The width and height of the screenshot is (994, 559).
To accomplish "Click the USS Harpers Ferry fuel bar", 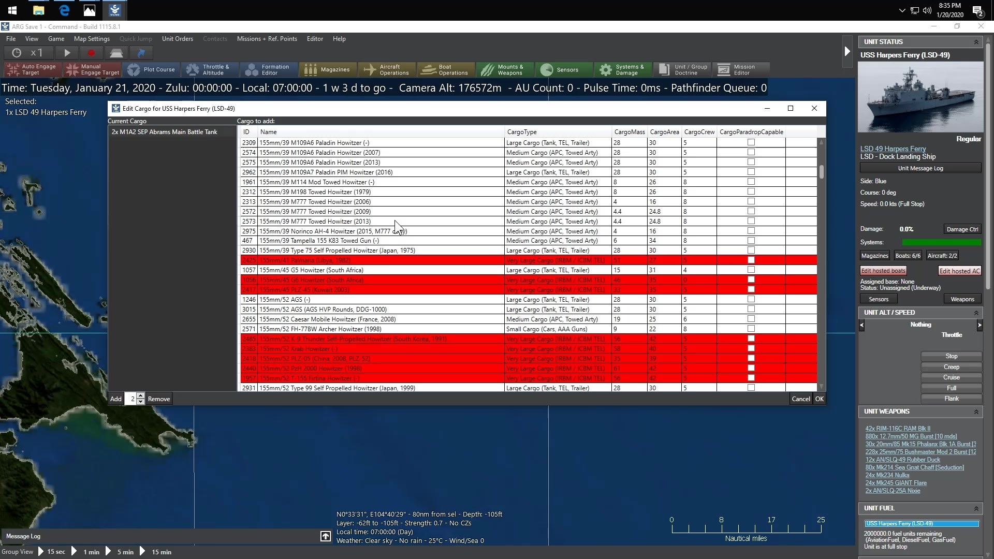I will [x=922, y=523].
